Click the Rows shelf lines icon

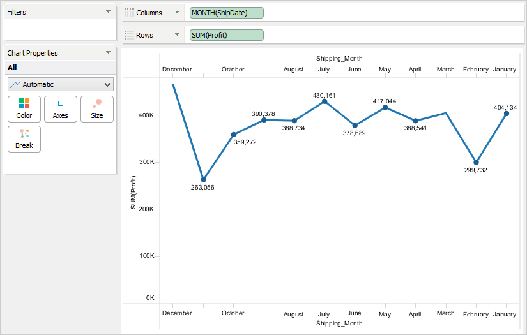[129, 35]
